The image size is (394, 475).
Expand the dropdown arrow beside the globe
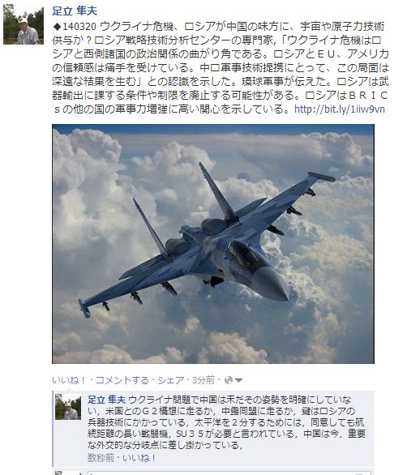pyautogui.click(x=239, y=380)
